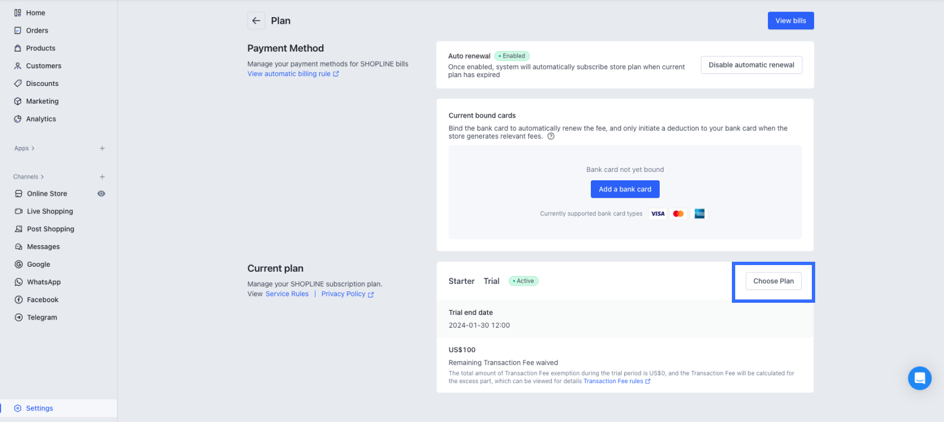Add a new app with plus icon
The image size is (944, 422).
102,149
